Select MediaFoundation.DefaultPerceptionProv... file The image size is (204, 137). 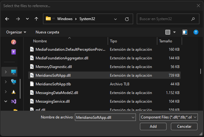tap(104, 49)
